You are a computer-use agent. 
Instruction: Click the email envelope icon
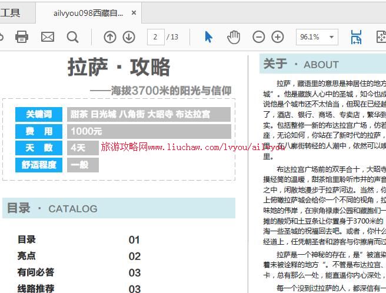(48, 37)
